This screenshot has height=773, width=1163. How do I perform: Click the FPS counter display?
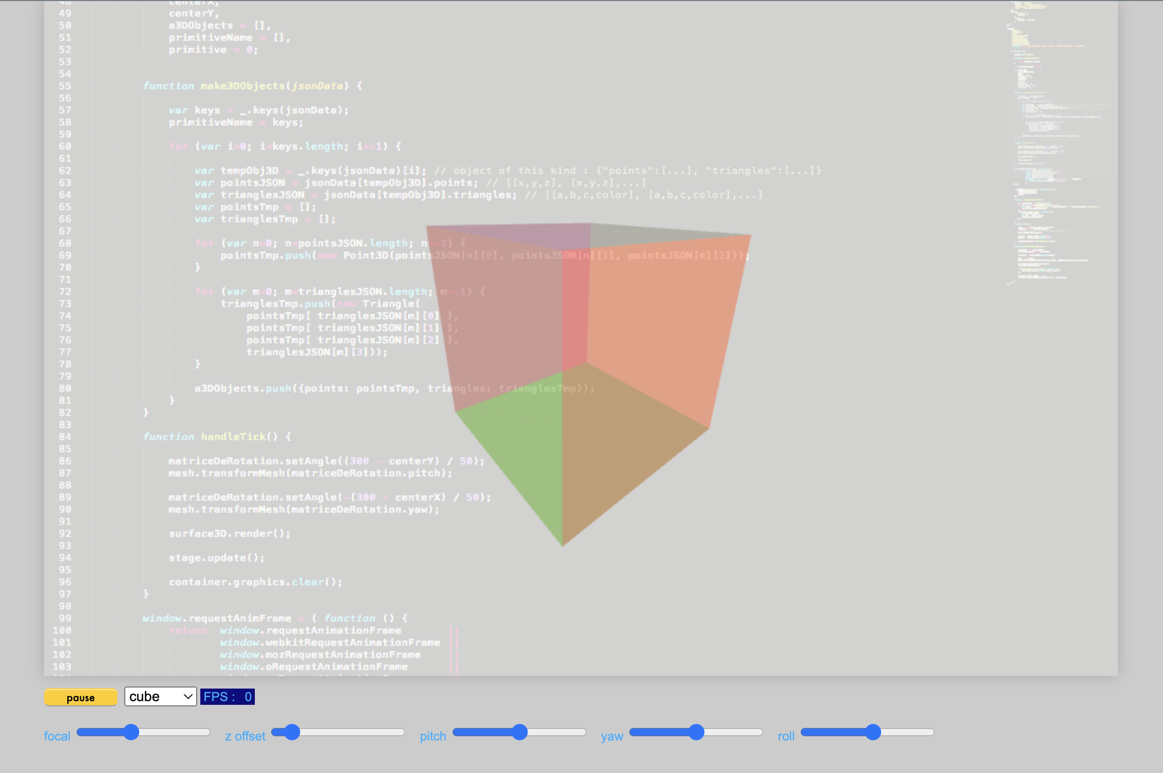coord(228,696)
